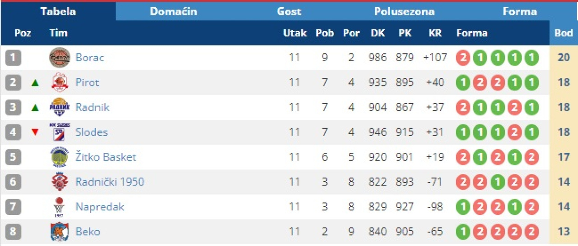Open the Borac team link
This screenshot has width=578, height=246.
click(90, 58)
